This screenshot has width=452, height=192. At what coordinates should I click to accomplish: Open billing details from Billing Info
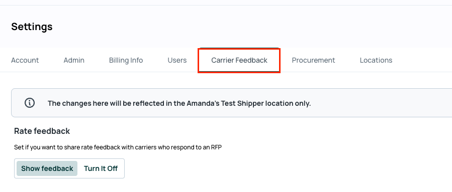126,60
